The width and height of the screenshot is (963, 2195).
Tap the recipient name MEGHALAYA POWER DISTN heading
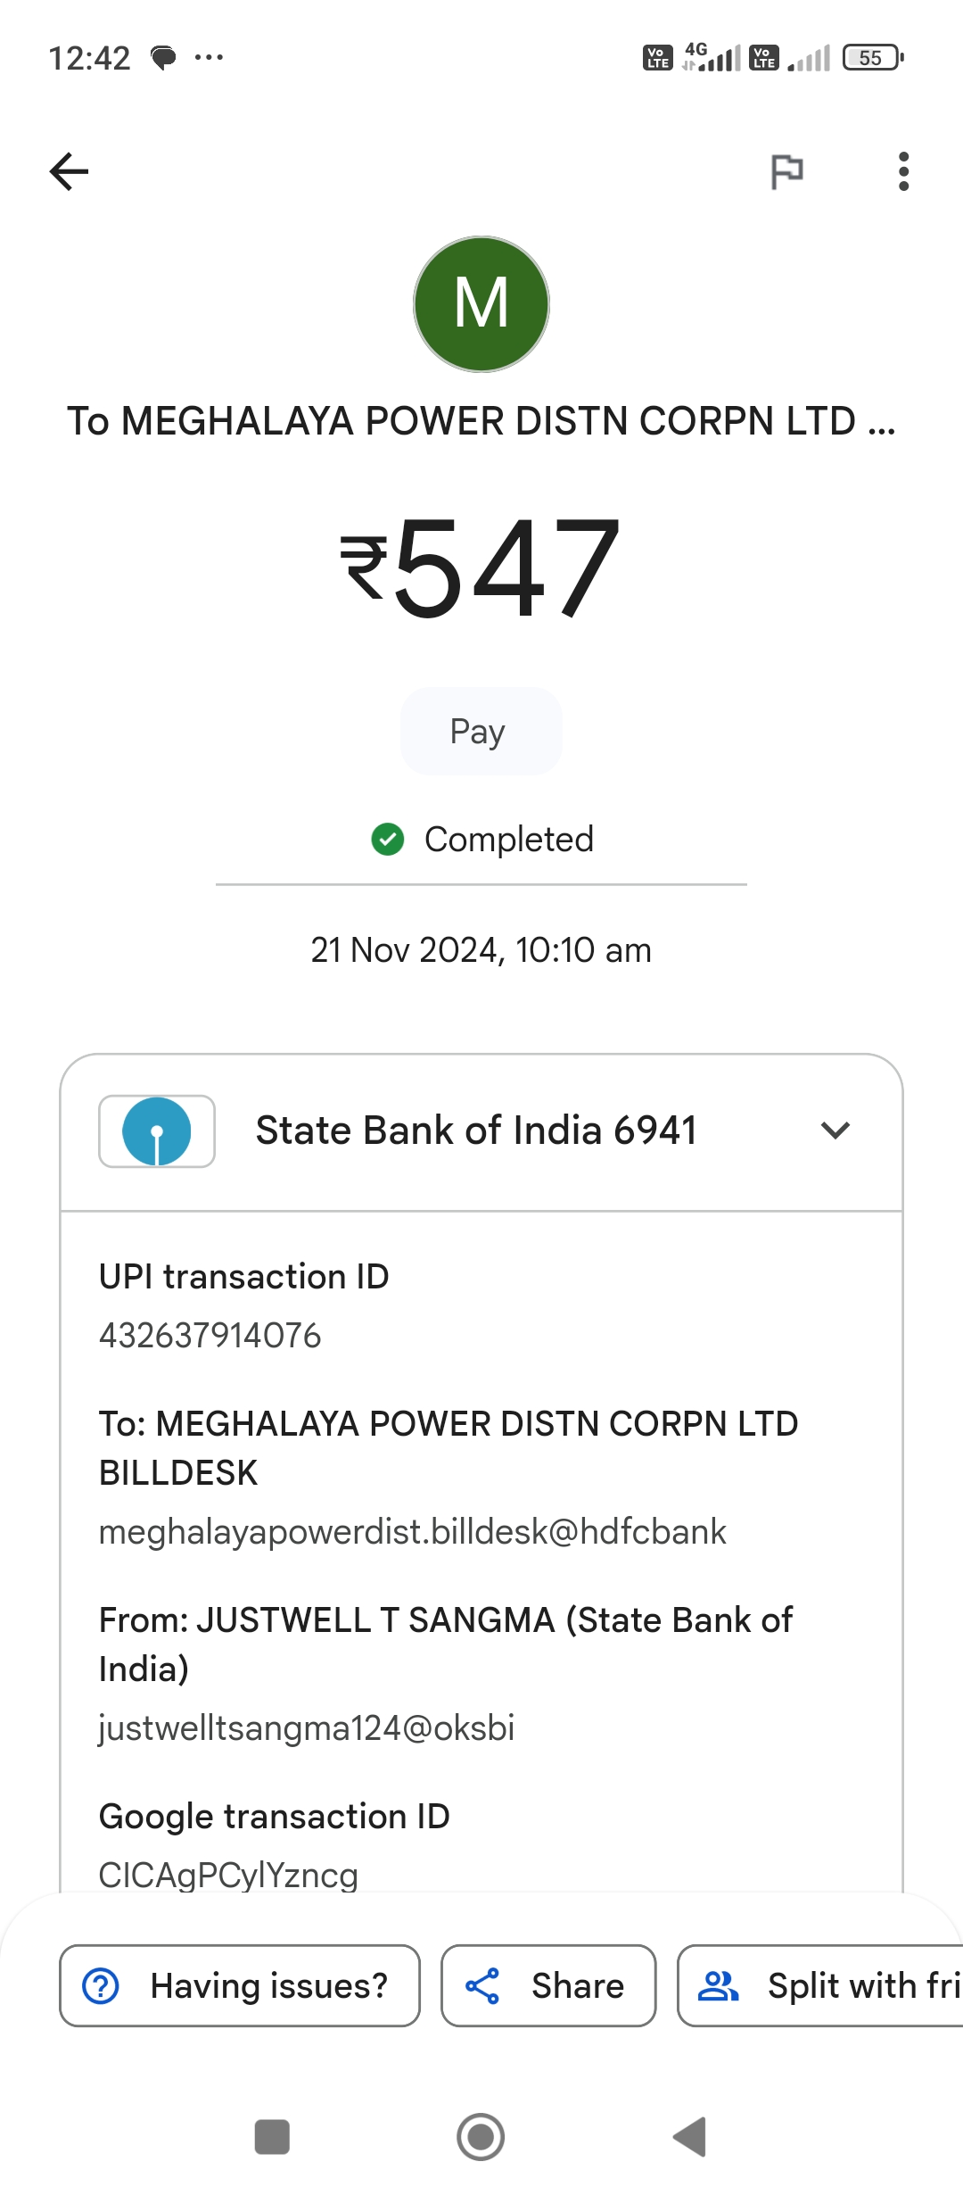click(x=481, y=421)
